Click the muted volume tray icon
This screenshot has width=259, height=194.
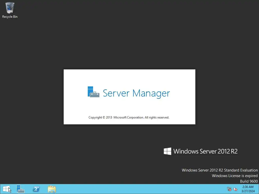235,189
